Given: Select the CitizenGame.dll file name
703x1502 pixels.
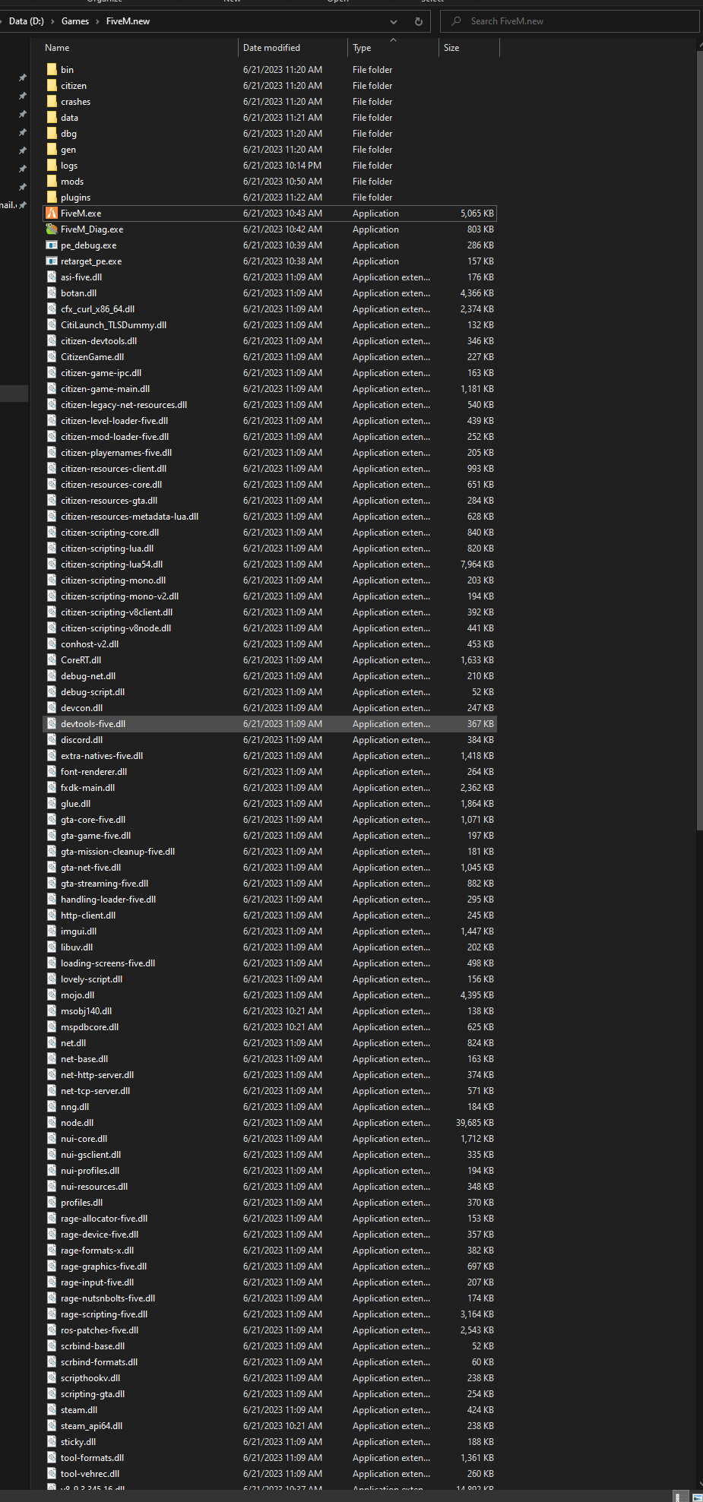Looking at the screenshot, I should (x=93, y=357).
